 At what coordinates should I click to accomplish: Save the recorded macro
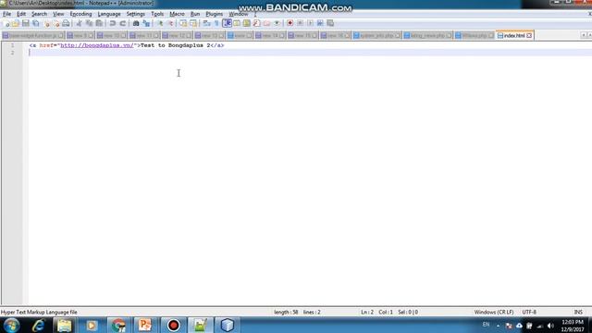[x=330, y=23]
